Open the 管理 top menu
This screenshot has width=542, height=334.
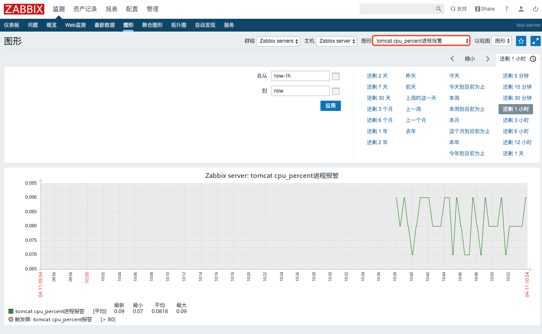point(153,9)
